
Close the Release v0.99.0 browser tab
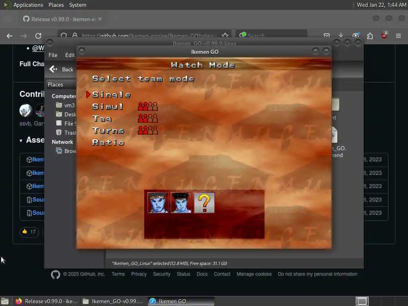(100, 19)
